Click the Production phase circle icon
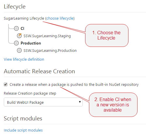Viewport: 146px width, 138px height. tap(16, 43)
